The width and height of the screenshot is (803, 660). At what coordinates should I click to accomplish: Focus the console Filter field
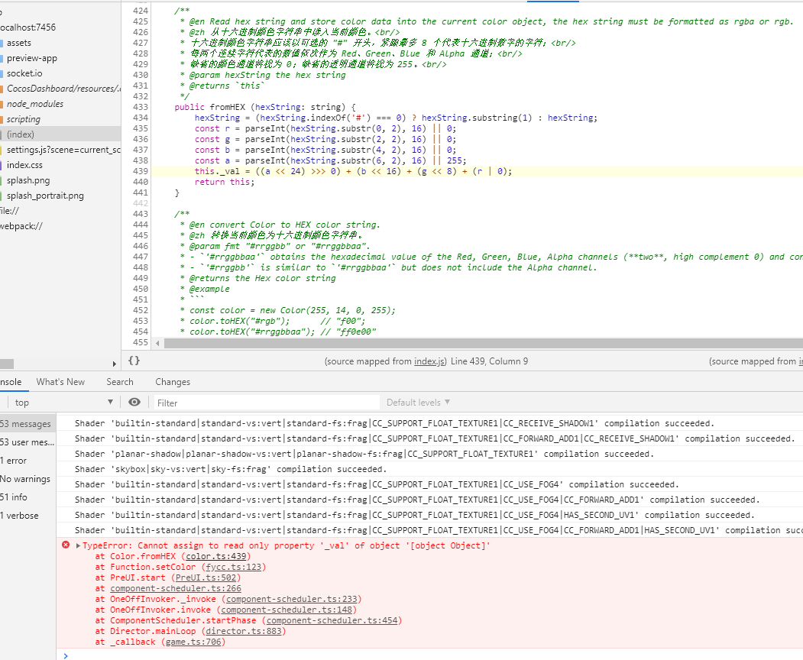coord(267,403)
